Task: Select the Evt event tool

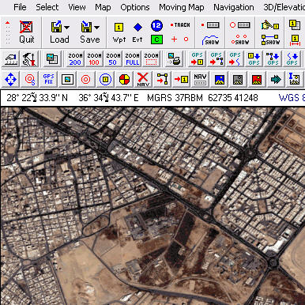Action: click(x=137, y=32)
